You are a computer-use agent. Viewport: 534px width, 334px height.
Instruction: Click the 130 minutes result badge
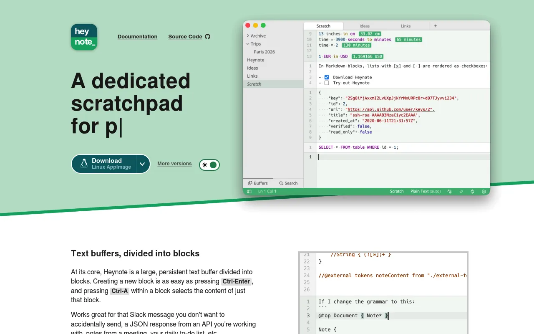356,45
